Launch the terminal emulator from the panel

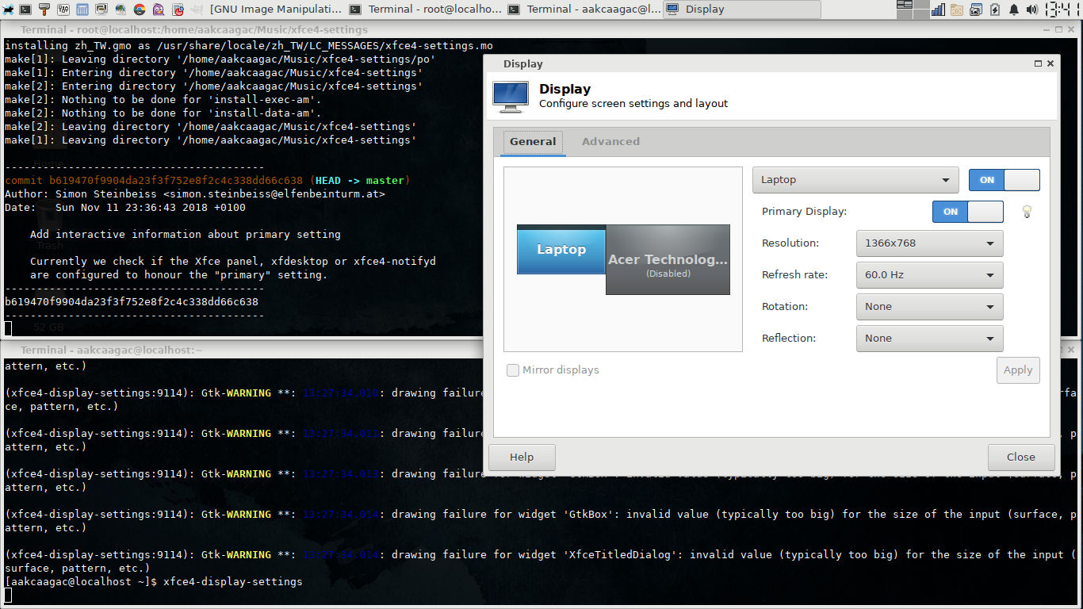[25, 10]
